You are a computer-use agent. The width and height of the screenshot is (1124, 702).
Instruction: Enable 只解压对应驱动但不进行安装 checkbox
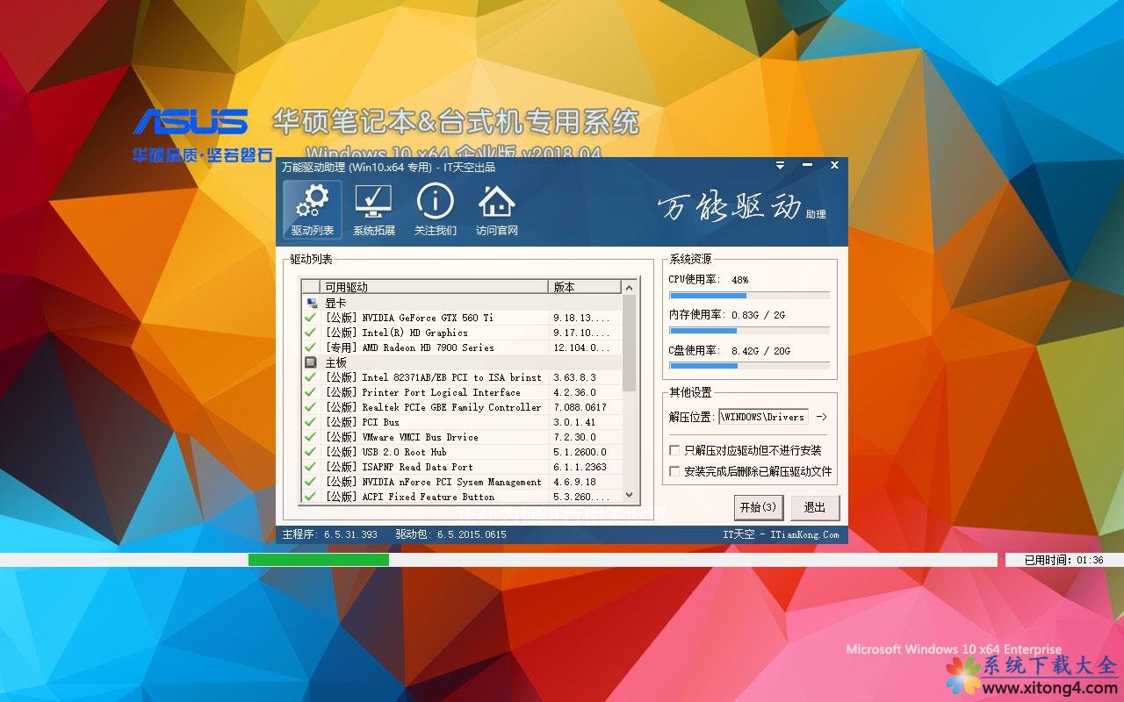tap(674, 450)
